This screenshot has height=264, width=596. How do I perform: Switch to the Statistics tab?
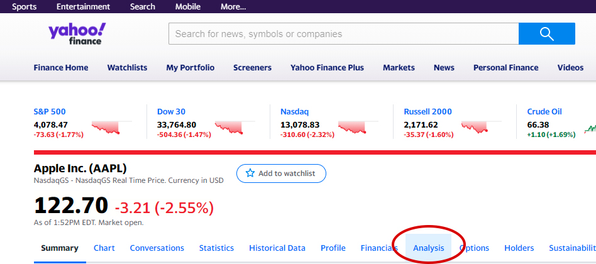(217, 248)
